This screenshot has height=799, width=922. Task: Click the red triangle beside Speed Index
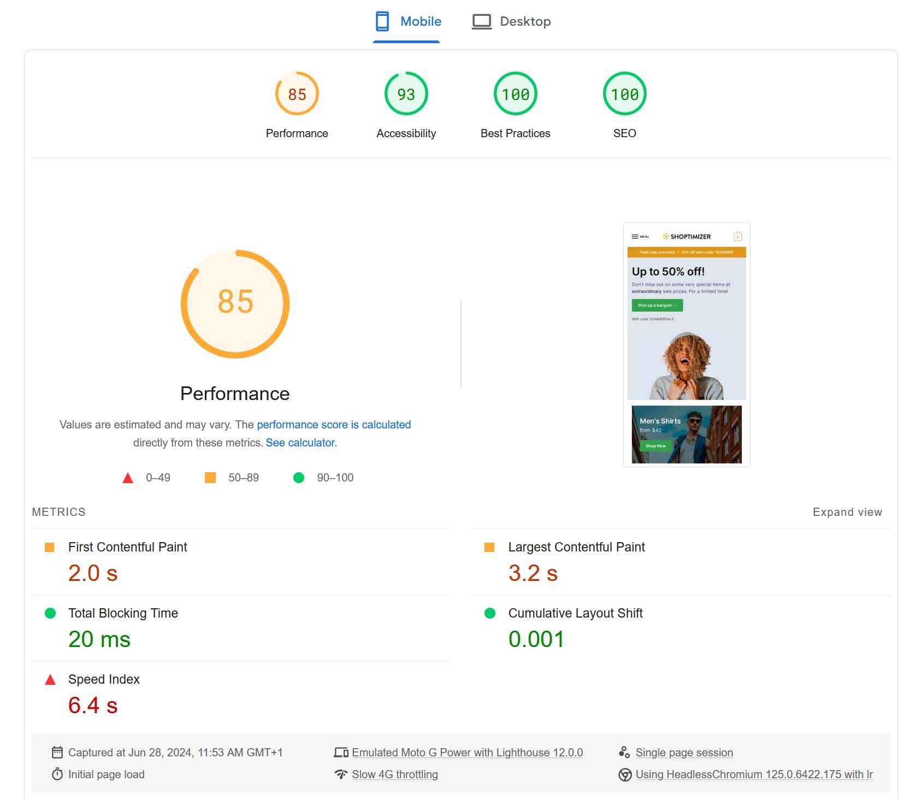pyautogui.click(x=50, y=680)
